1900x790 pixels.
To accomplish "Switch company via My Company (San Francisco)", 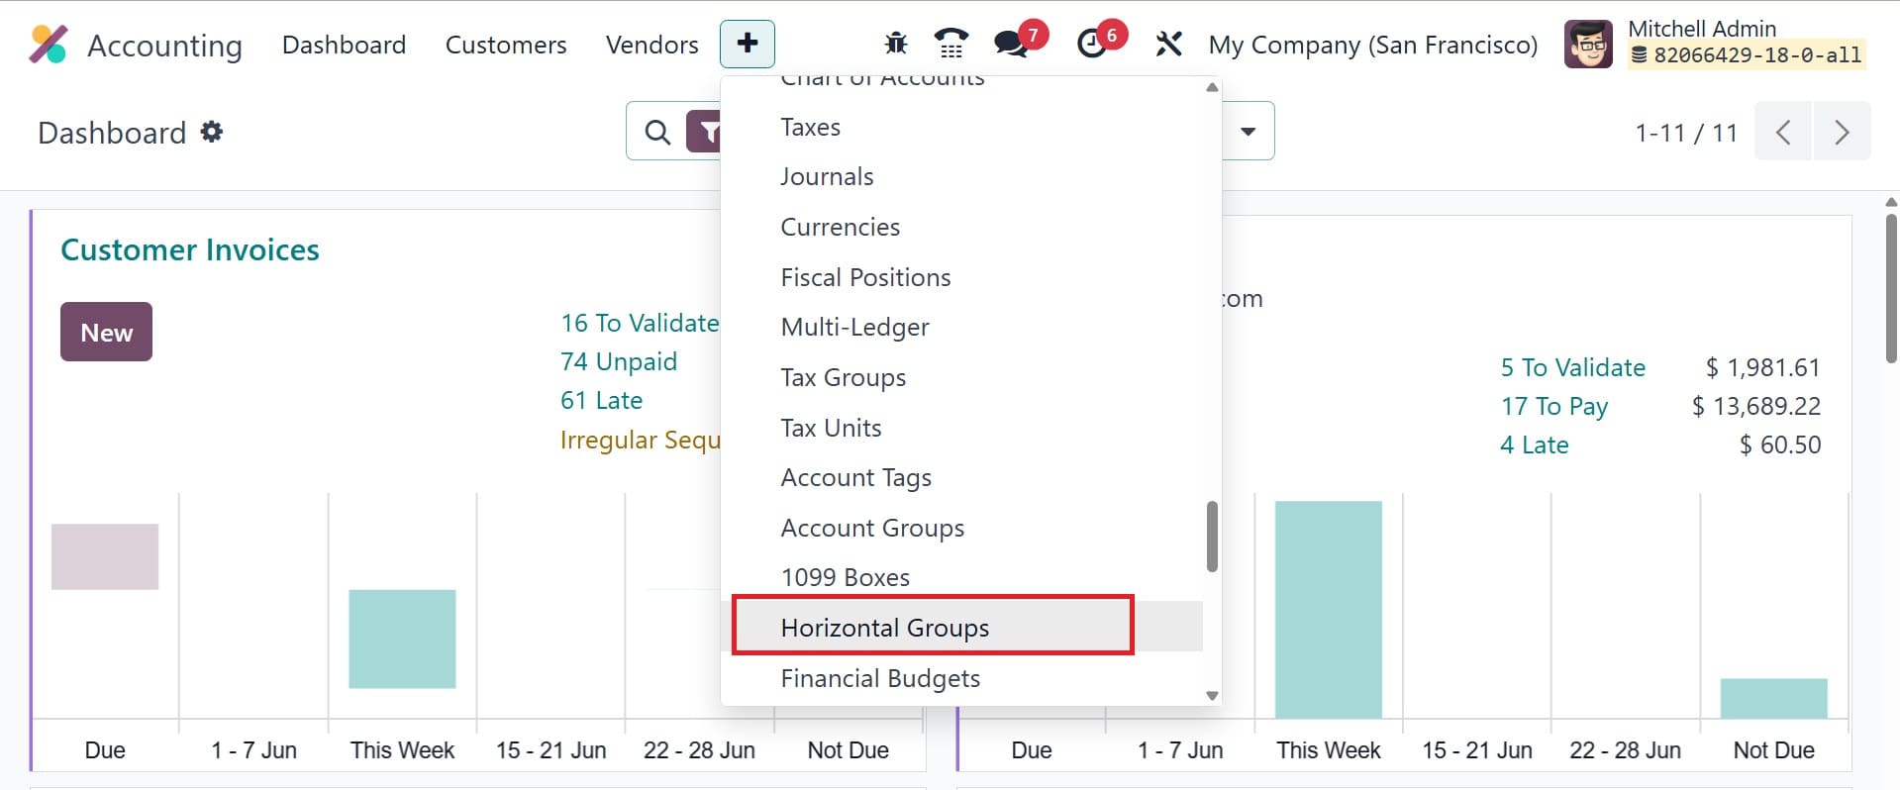I will [1373, 45].
